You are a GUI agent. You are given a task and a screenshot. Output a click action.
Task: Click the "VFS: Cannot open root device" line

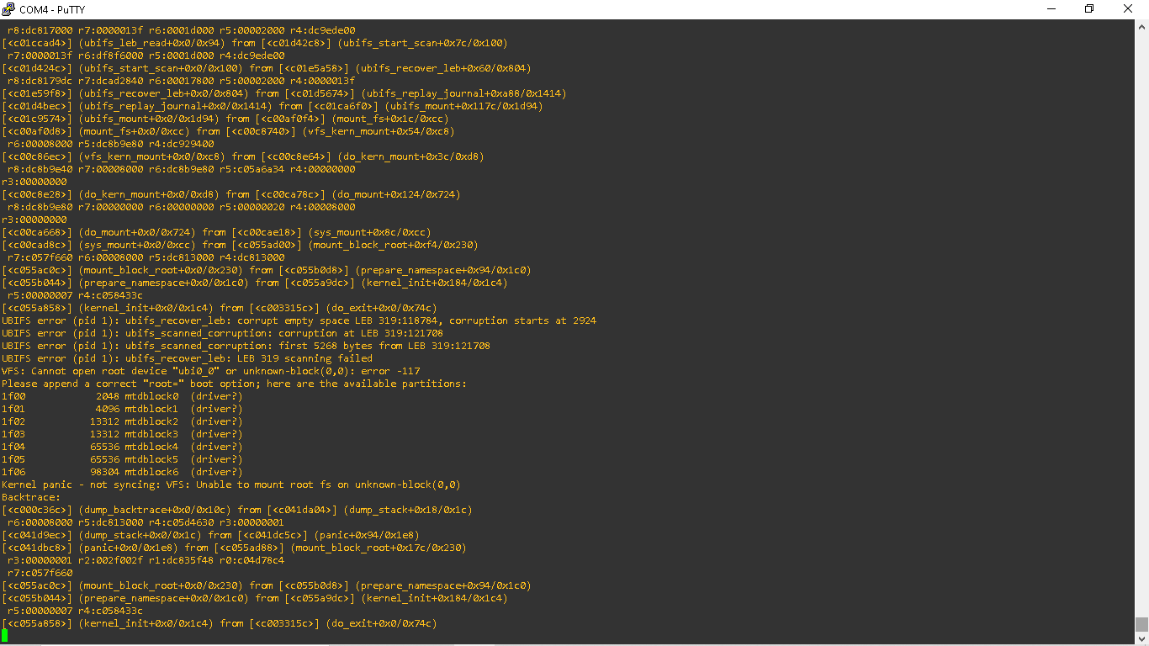pos(210,371)
